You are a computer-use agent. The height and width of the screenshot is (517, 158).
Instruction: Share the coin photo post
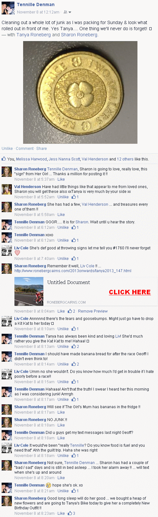pyautogui.click(x=41, y=149)
